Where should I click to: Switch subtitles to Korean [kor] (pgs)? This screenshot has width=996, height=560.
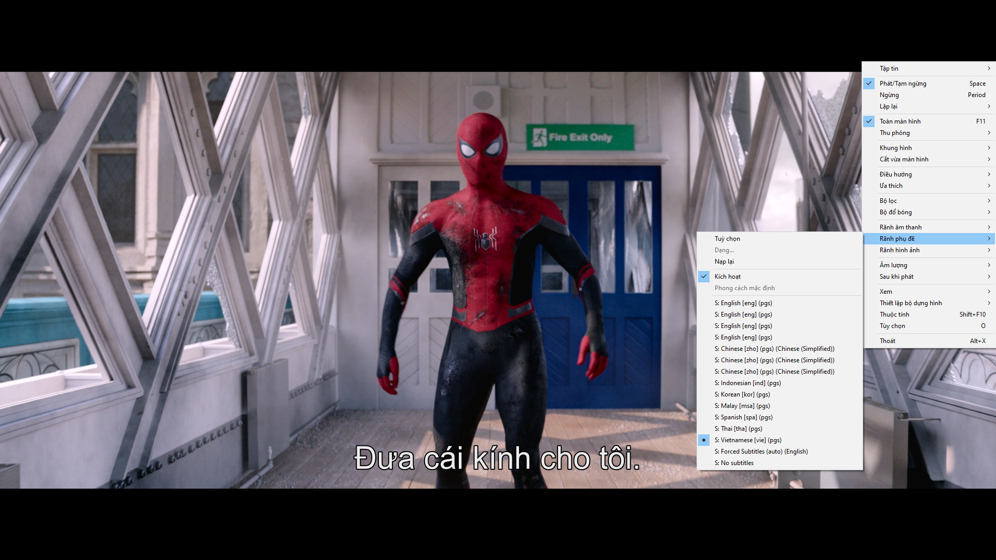pos(780,394)
